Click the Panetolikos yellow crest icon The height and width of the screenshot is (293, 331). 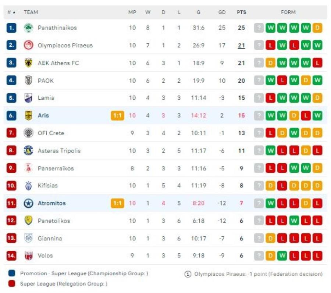tap(28, 221)
